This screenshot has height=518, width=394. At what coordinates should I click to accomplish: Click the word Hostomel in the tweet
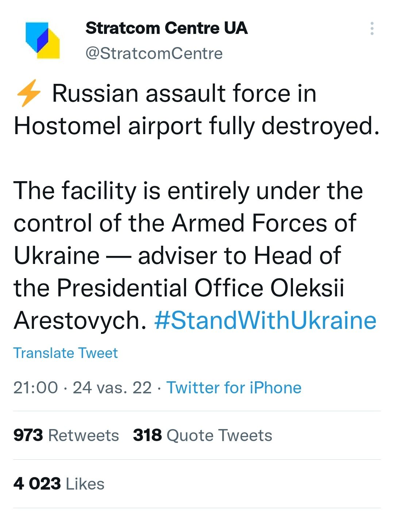pyautogui.click(x=67, y=126)
